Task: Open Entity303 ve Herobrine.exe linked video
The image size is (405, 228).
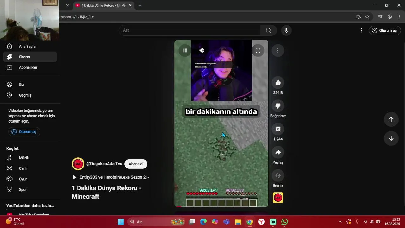Action: tap(111, 177)
